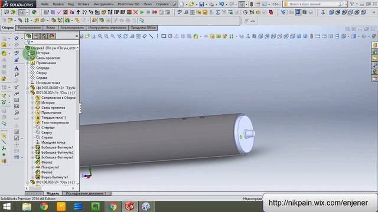378x212 pixels.
Task: Click the Undo arrow icon
Action: coord(221,4)
